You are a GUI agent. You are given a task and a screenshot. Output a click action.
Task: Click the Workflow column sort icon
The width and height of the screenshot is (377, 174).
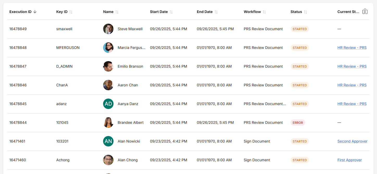coord(264,12)
